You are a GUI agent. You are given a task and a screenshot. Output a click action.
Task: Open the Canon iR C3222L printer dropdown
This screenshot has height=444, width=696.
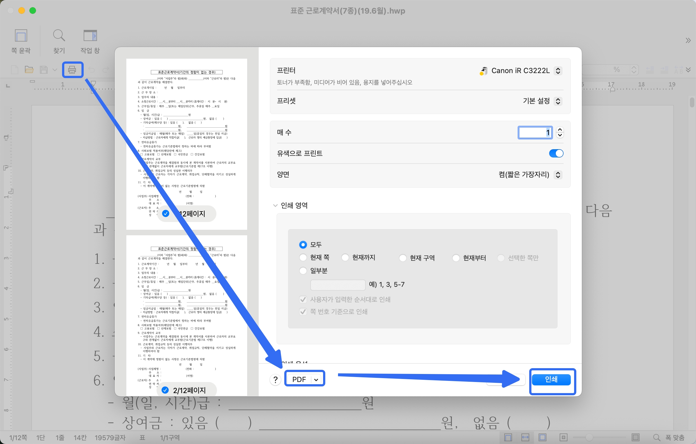pos(558,71)
